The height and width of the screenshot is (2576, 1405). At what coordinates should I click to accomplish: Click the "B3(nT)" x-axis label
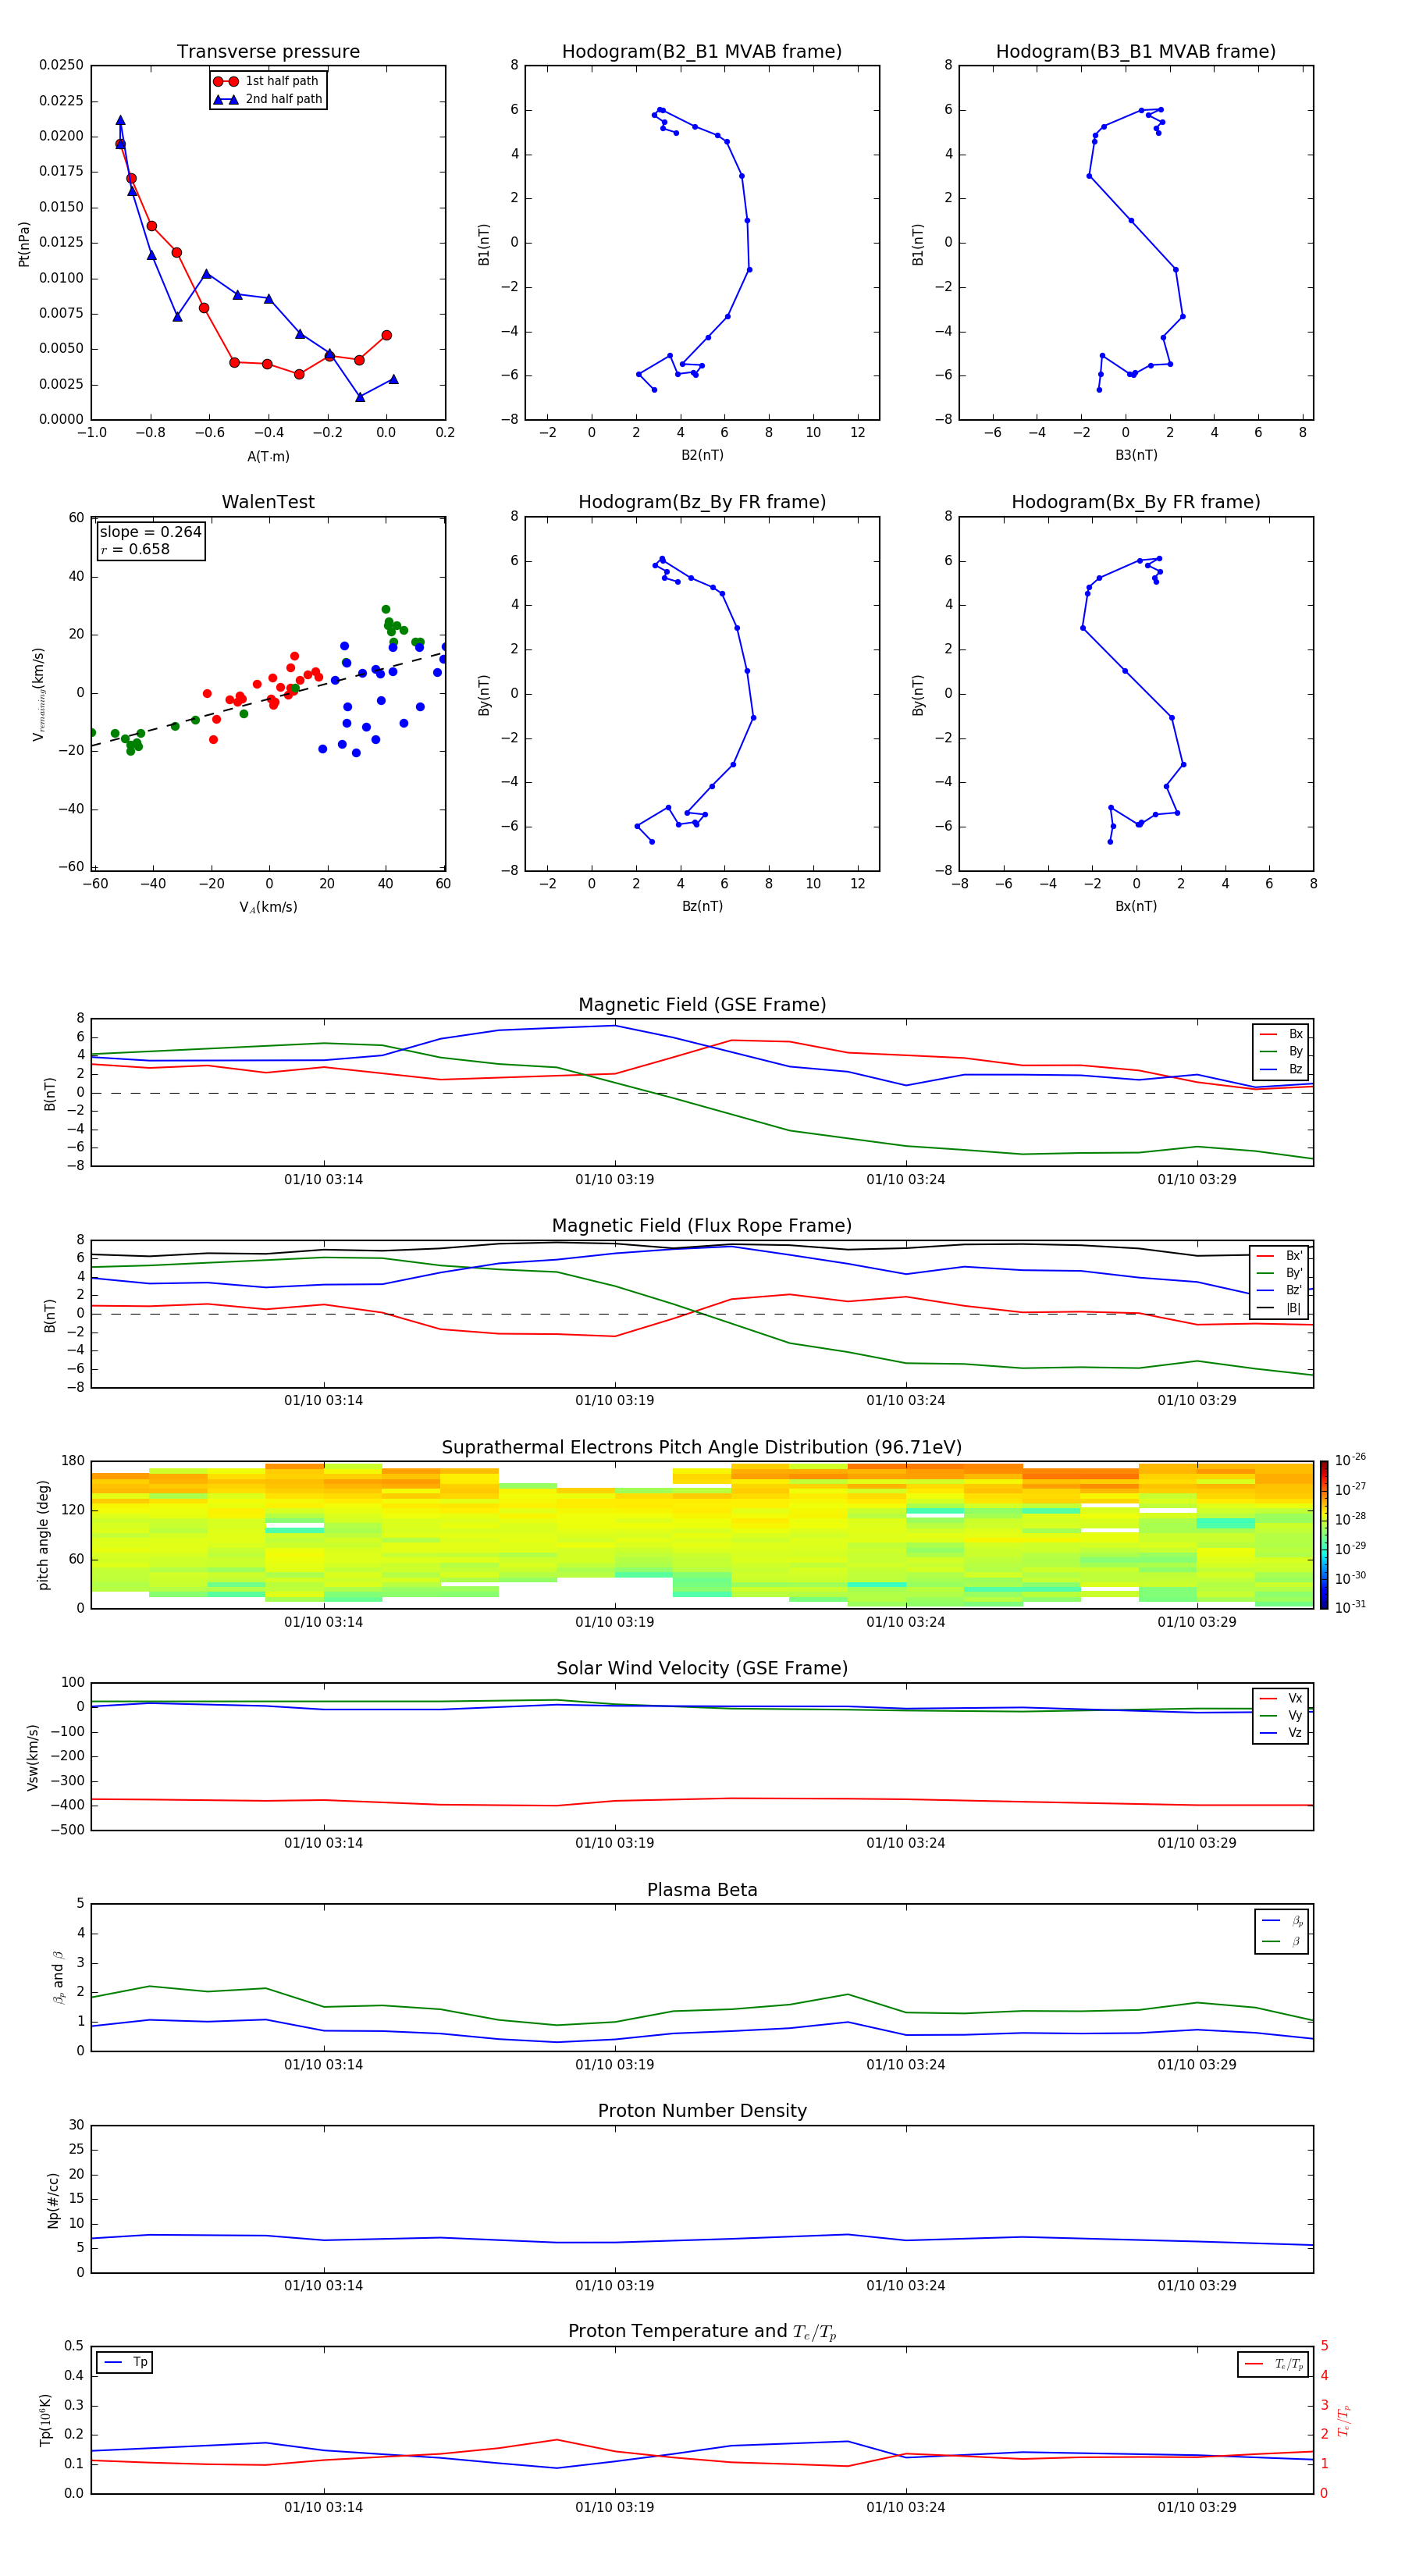1136,455
